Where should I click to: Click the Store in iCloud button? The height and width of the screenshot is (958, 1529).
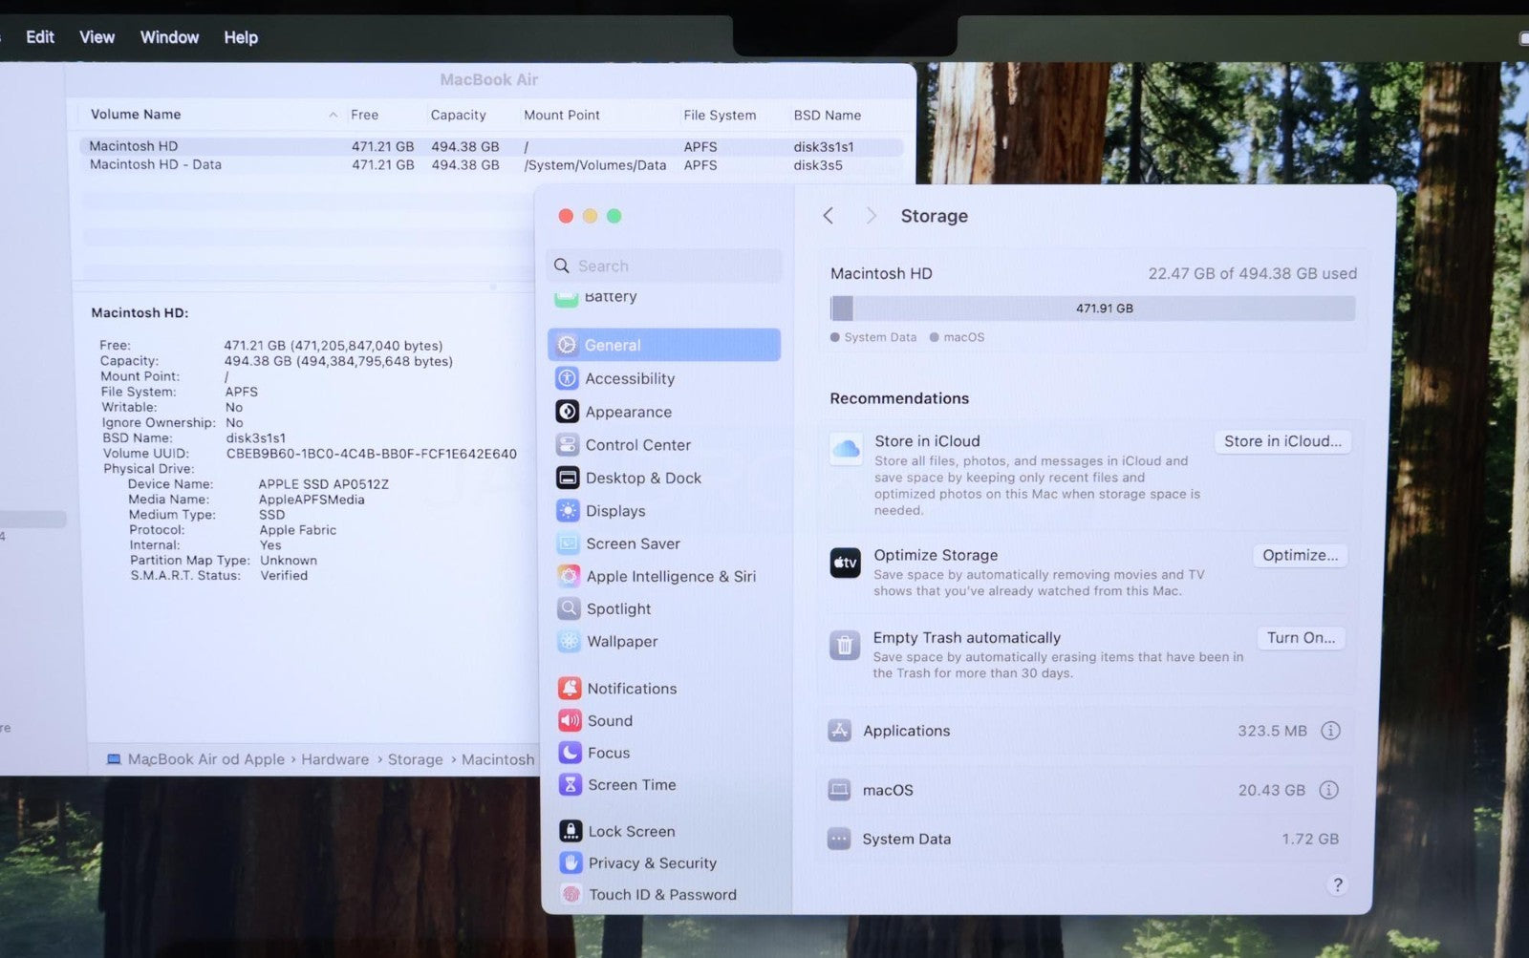coord(1282,441)
